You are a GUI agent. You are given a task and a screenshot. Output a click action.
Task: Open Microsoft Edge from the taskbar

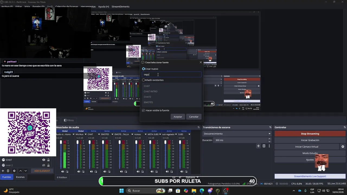(202, 191)
